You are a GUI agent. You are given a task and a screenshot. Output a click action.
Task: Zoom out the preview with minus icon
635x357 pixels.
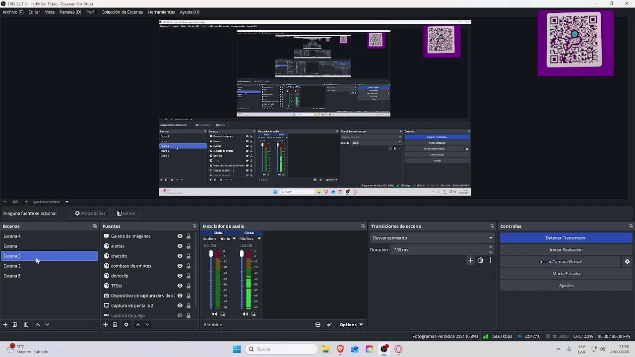5,202
